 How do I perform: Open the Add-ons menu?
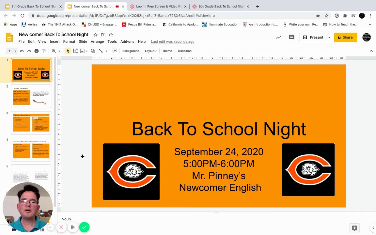pos(127,41)
